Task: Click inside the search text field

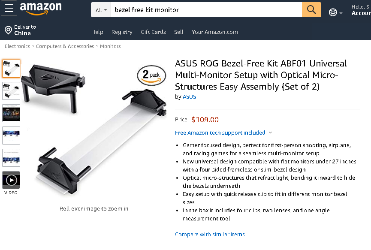Action: [x=206, y=10]
